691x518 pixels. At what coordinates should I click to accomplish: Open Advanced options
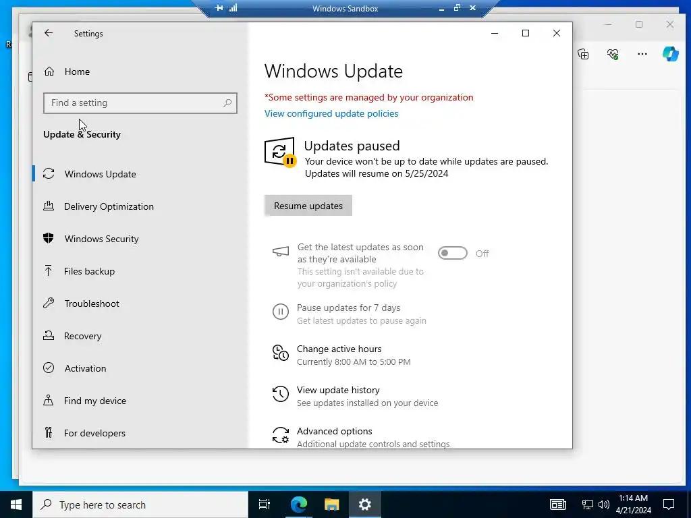tap(335, 431)
